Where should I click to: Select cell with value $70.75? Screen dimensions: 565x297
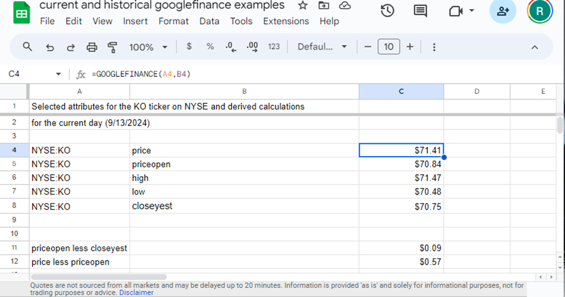point(402,206)
